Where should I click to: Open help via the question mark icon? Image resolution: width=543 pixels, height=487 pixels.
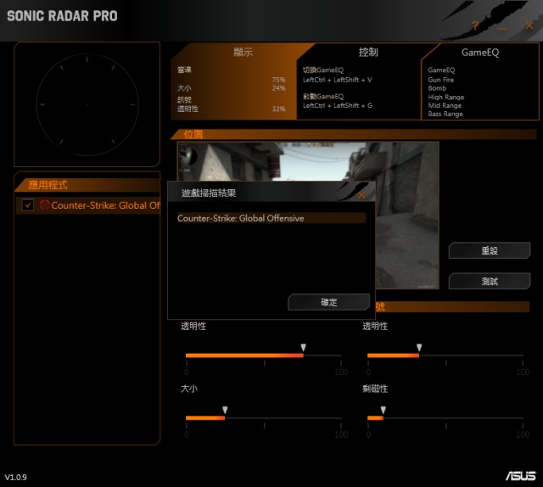click(x=475, y=27)
